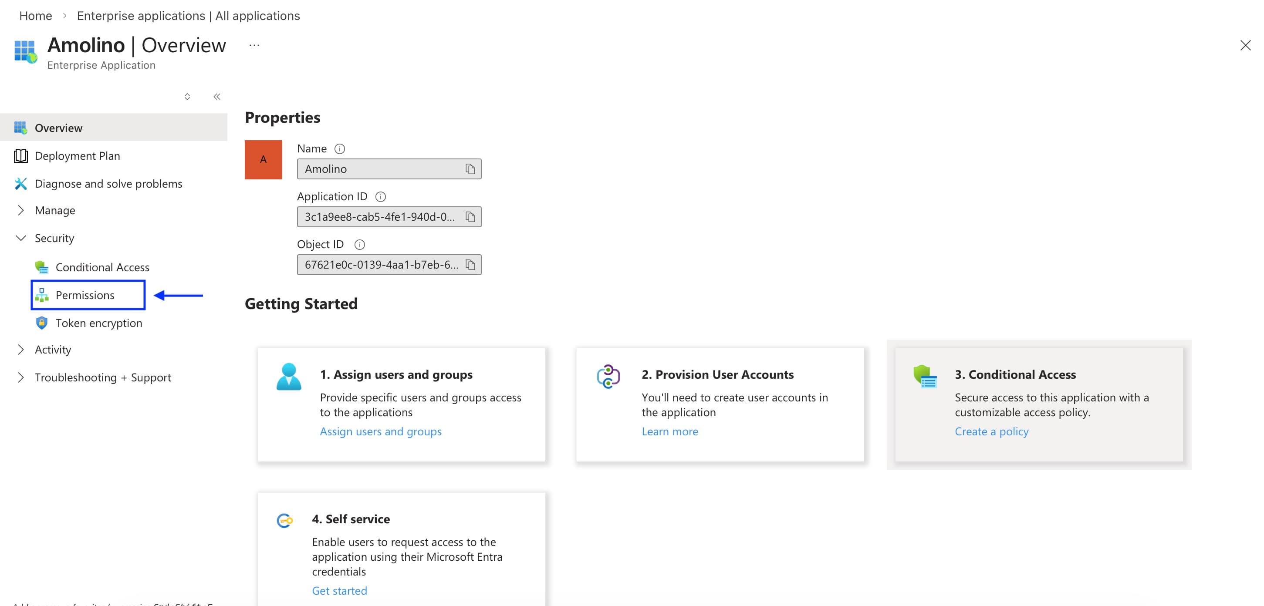Copy the Application ID value
Viewport: 1264px width, 606px height.
470,216
